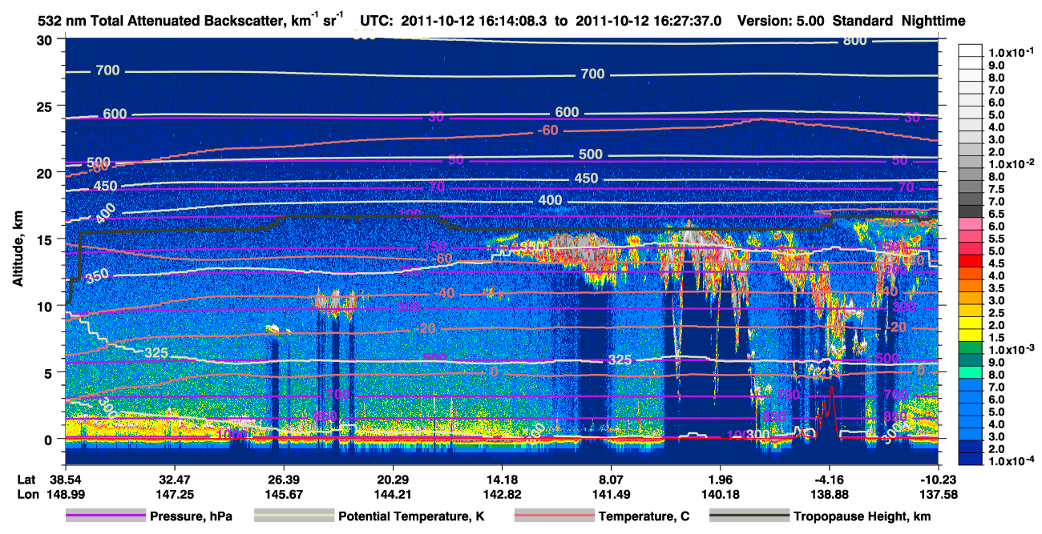Screen dimensions: 1042x534
Task: Click latitude tick value 14.18
Action: (502, 480)
